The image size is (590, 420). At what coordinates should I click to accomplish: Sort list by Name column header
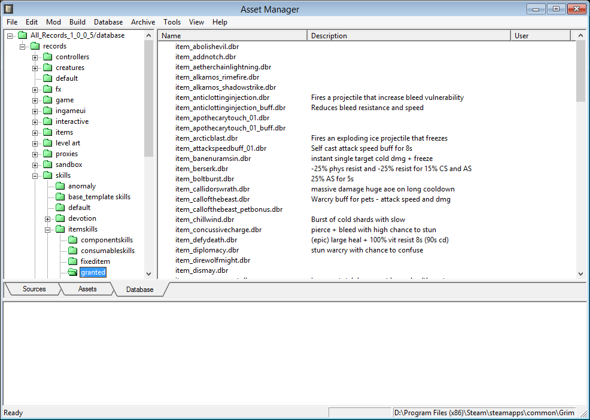pos(232,36)
